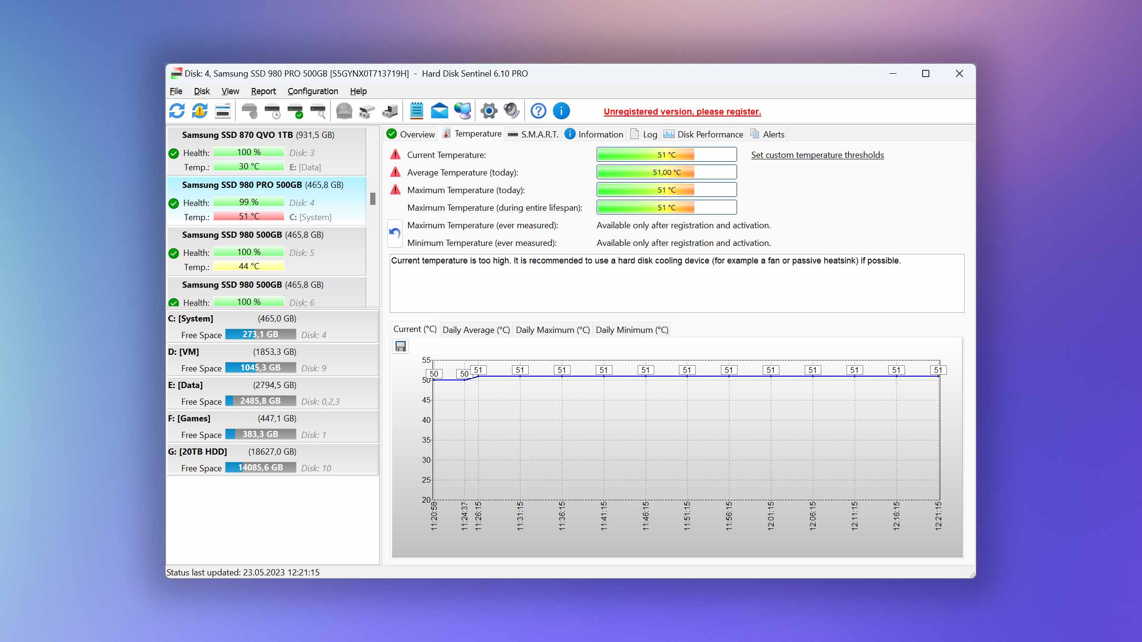Open the View menu
Viewport: 1142px width, 642px height.
pyautogui.click(x=230, y=91)
